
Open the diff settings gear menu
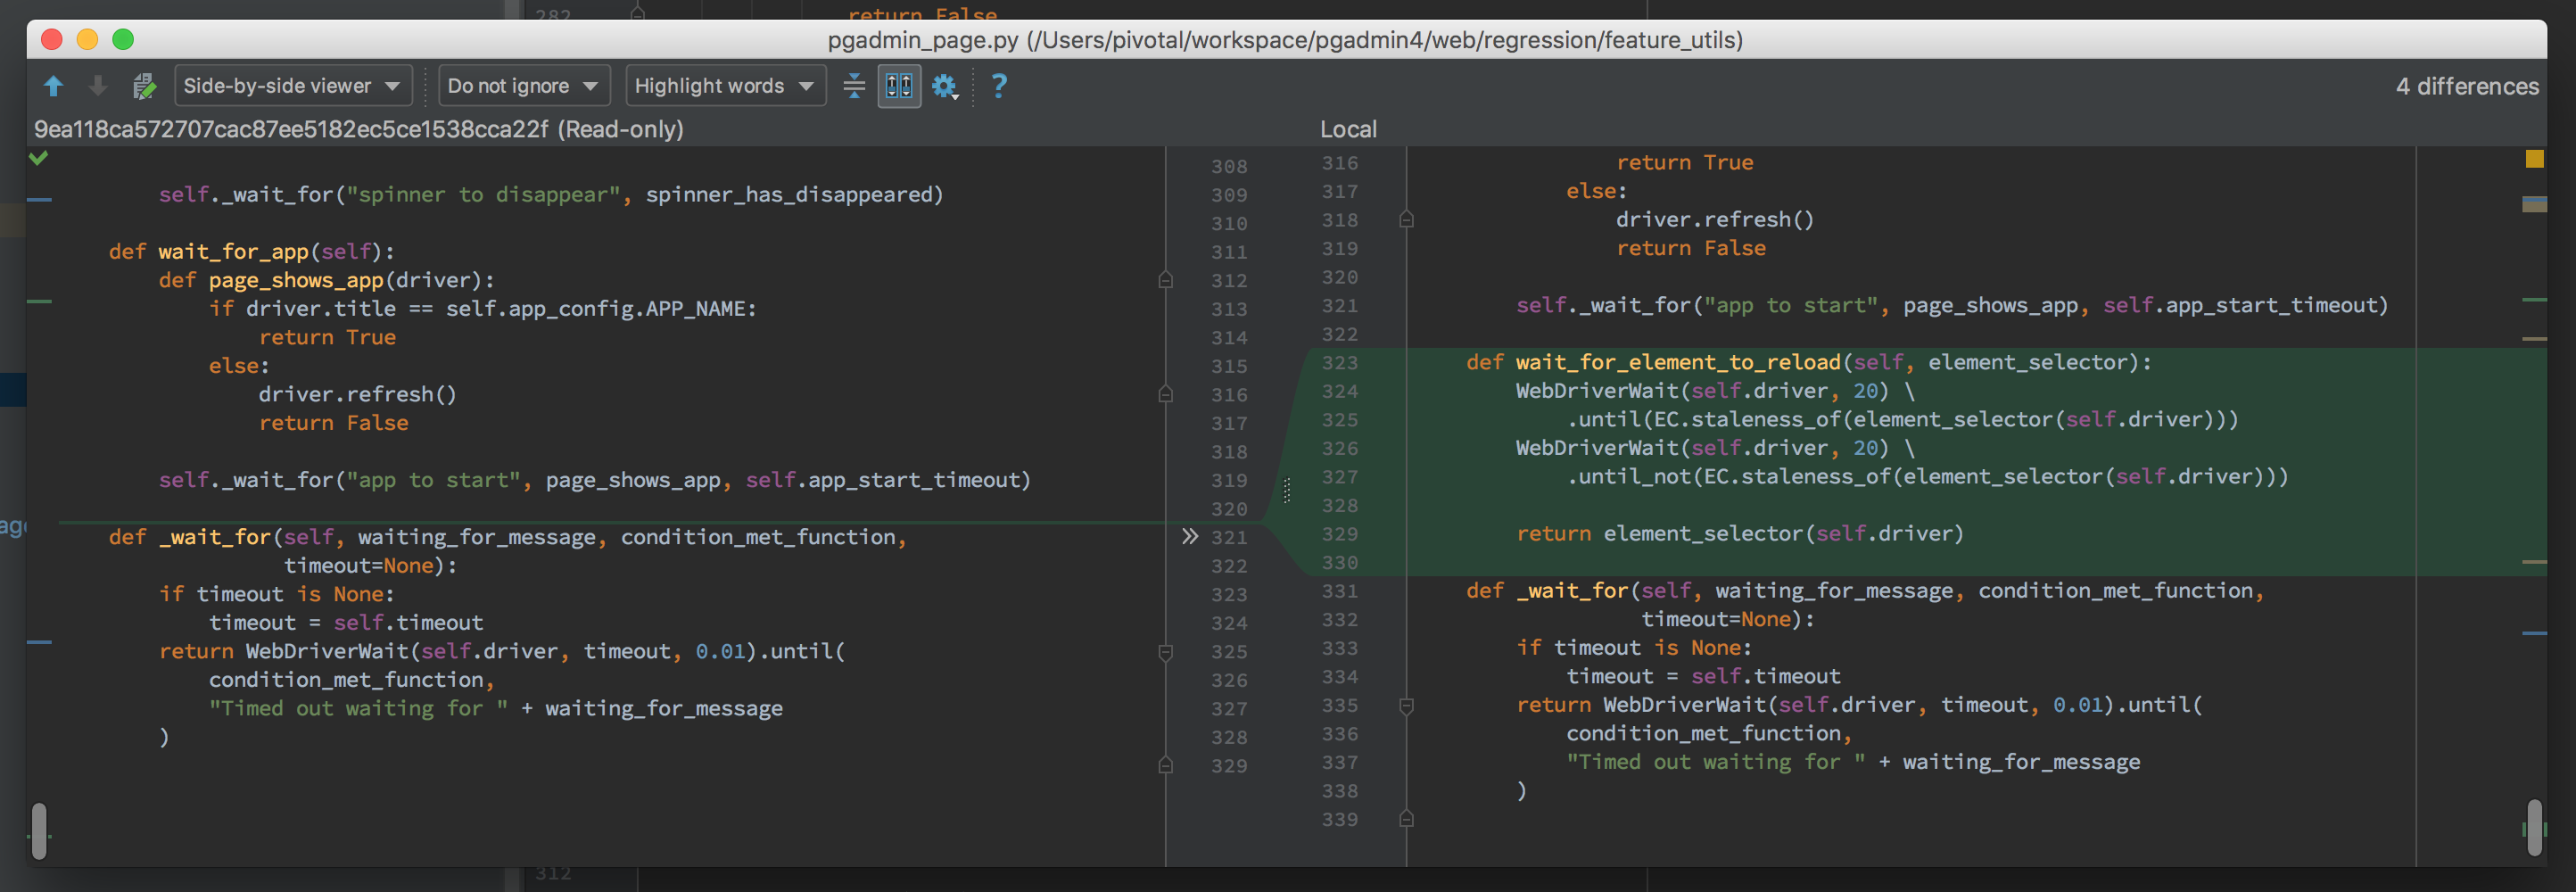(x=945, y=86)
